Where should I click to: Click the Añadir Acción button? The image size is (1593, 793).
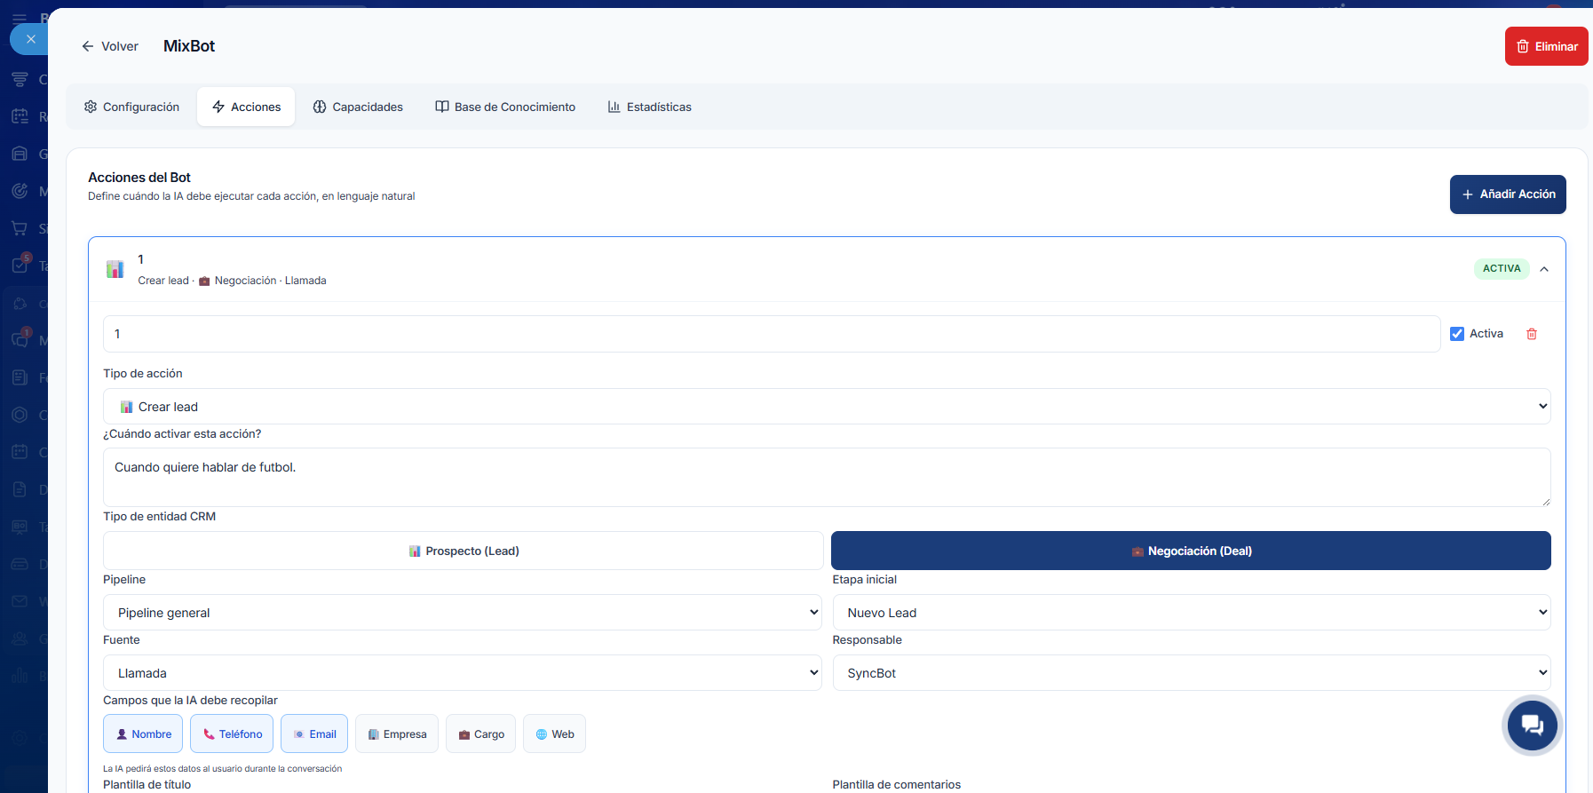click(x=1507, y=194)
